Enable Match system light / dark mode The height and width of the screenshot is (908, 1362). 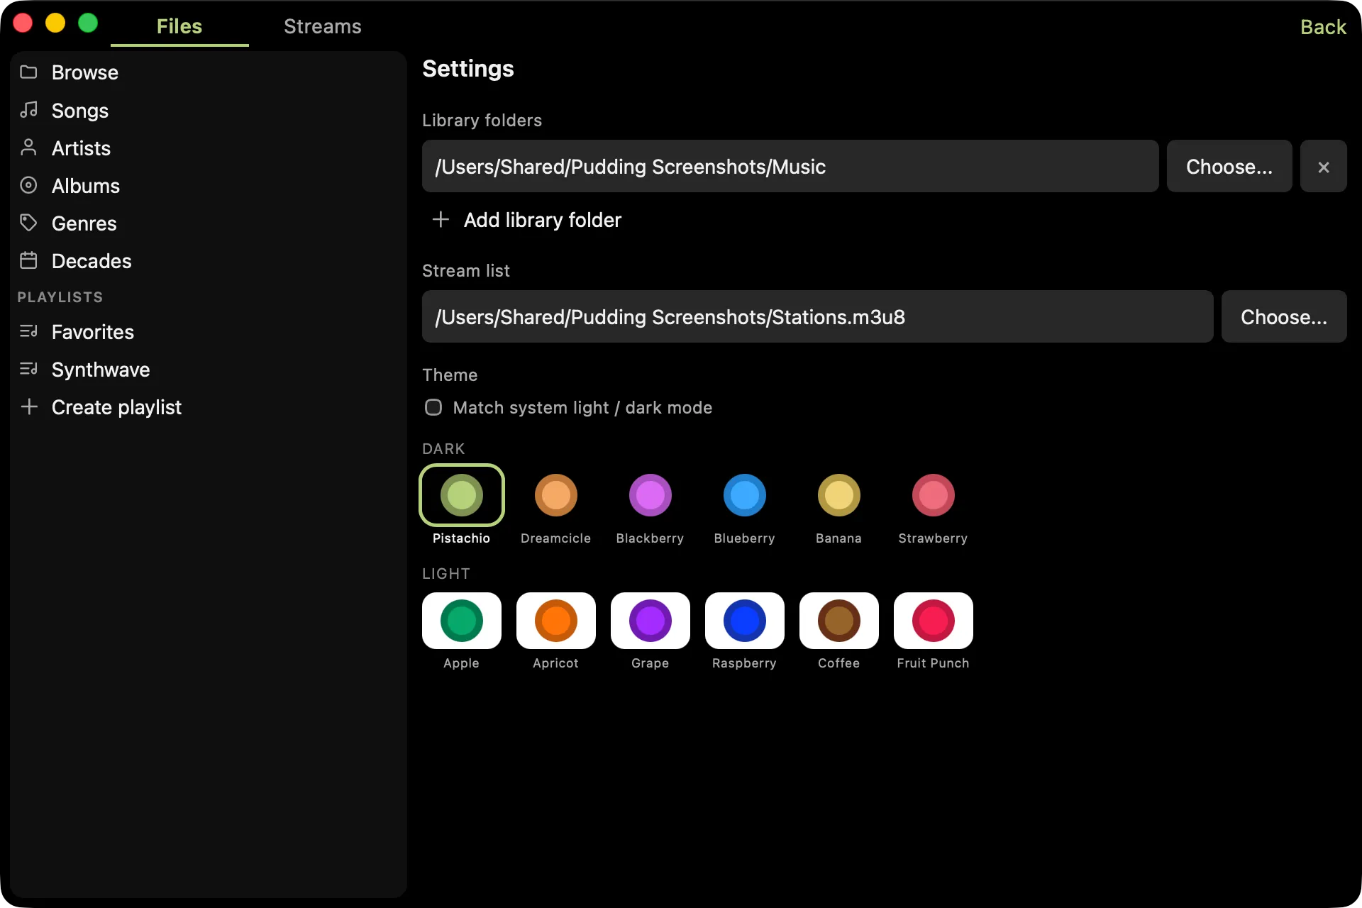pos(433,407)
